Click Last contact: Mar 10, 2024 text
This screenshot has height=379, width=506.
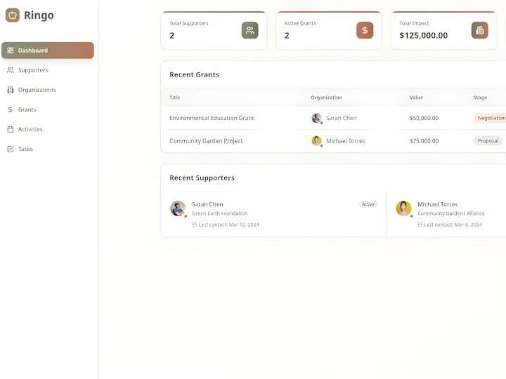pyautogui.click(x=228, y=225)
